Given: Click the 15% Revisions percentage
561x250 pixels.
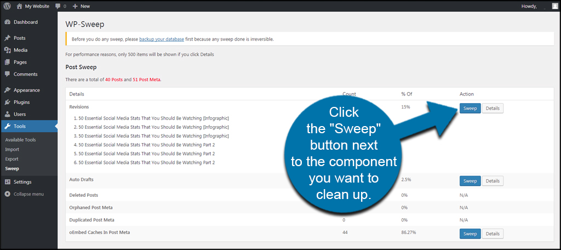Looking at the screenshot, I should pos(406,107).
